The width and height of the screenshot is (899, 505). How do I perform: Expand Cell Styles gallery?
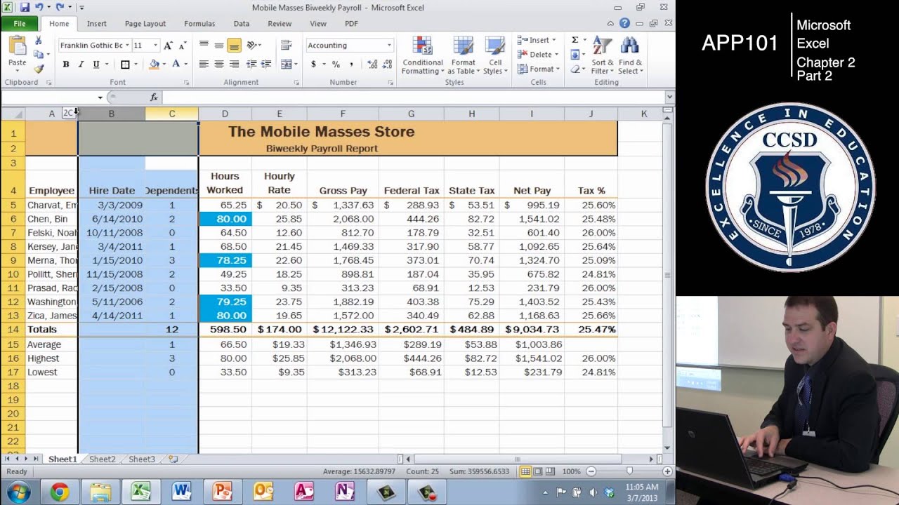495,55
